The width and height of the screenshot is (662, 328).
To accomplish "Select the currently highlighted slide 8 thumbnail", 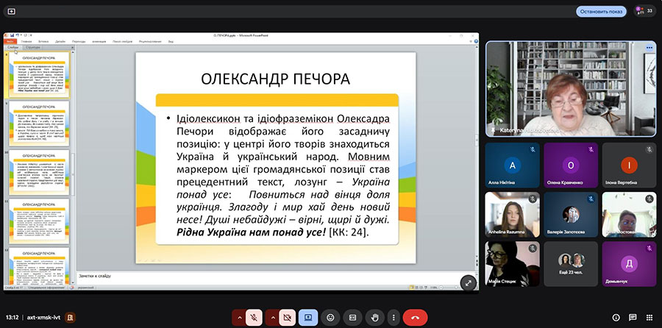I will point(38,74).
